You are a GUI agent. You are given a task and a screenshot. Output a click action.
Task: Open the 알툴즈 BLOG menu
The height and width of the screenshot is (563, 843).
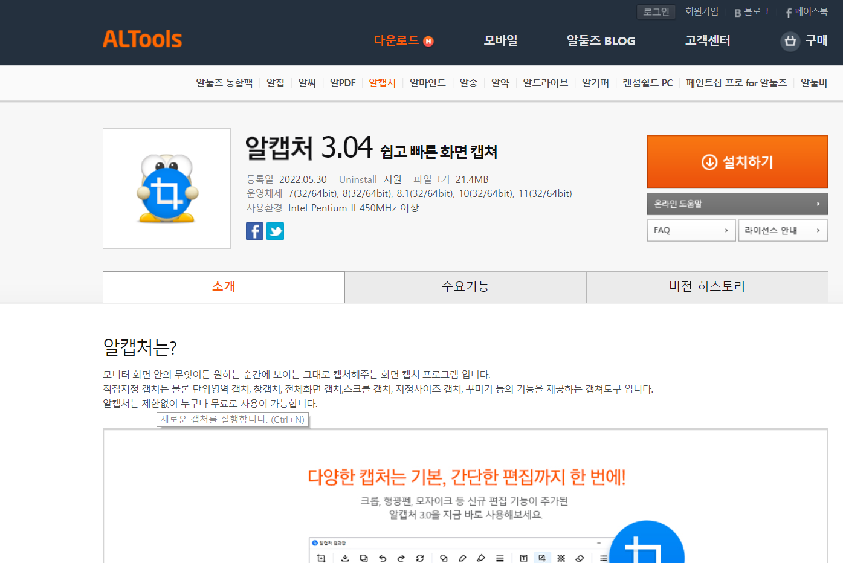pyautogui.click(x=601, y=40)
